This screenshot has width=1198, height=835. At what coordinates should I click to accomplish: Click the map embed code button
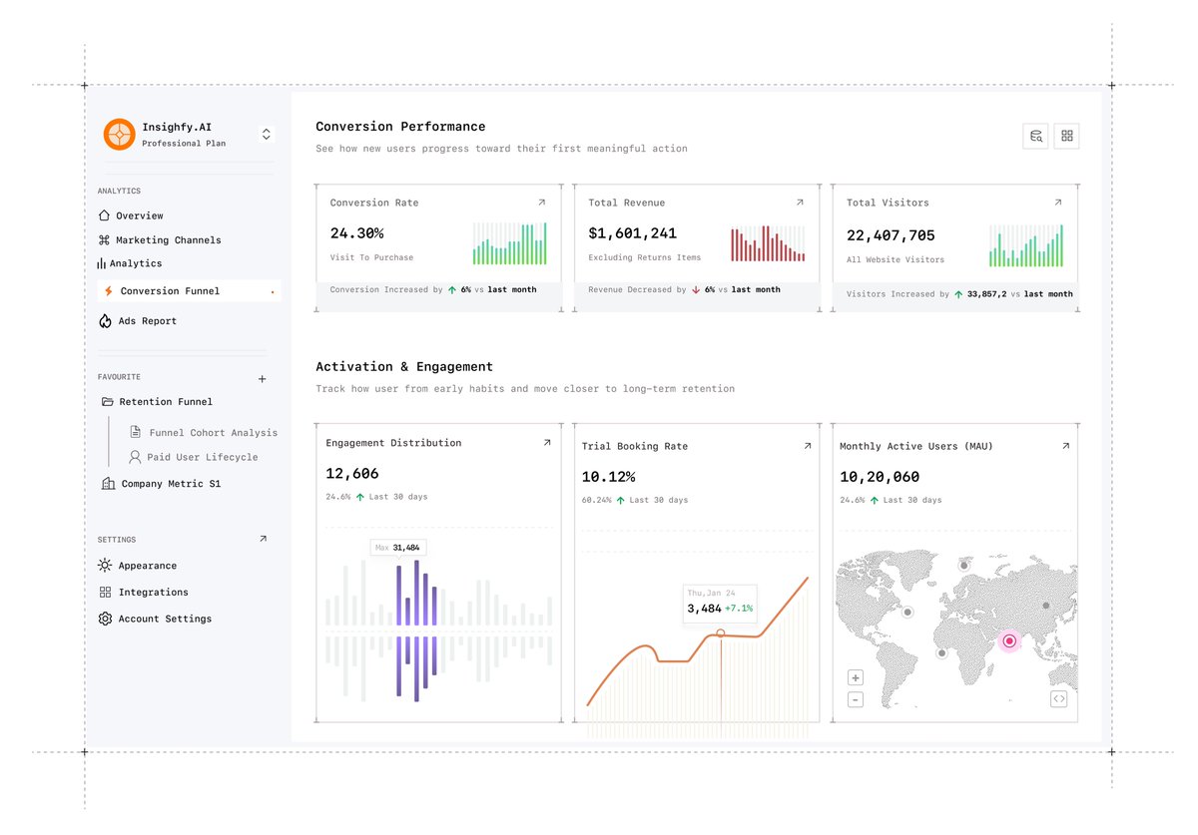(x=1059, y=699)
